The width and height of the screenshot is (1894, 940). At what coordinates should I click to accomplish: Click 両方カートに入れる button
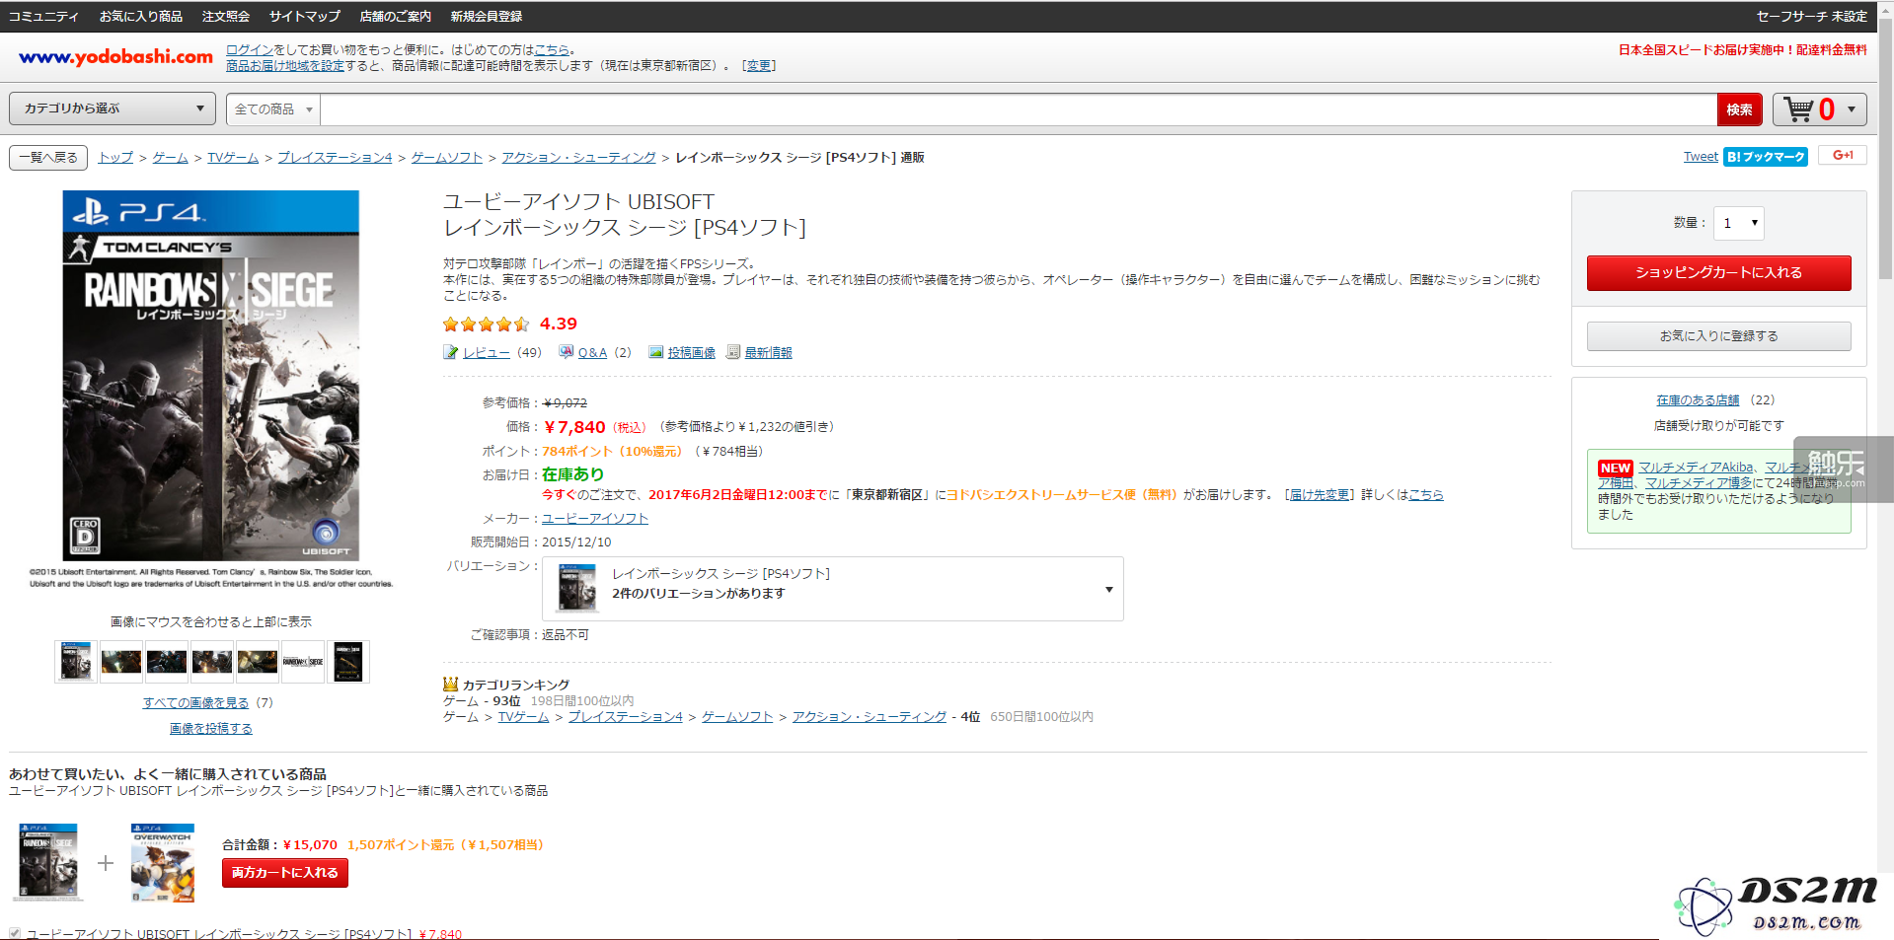pos(285,873)
